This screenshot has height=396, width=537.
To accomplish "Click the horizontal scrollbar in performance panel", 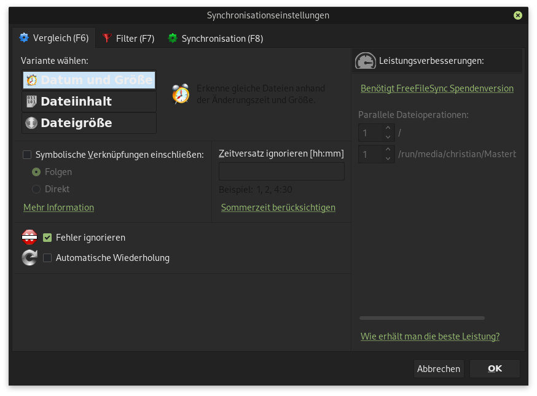I will pyautogui.click(x=422, y=318).
